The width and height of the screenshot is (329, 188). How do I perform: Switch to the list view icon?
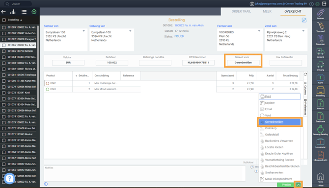pyautogui.click(x=24, y=12)
